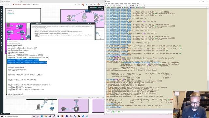Close the notifications panel with its X
Image resolution: width=209 pixels, height=118 pixels.
click(x=103, y=10)
